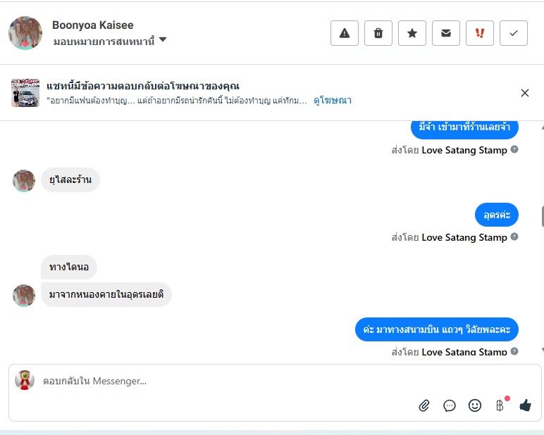
Task: Click the Boonyoa Kaisee contact name
Action: click(92, 25)
